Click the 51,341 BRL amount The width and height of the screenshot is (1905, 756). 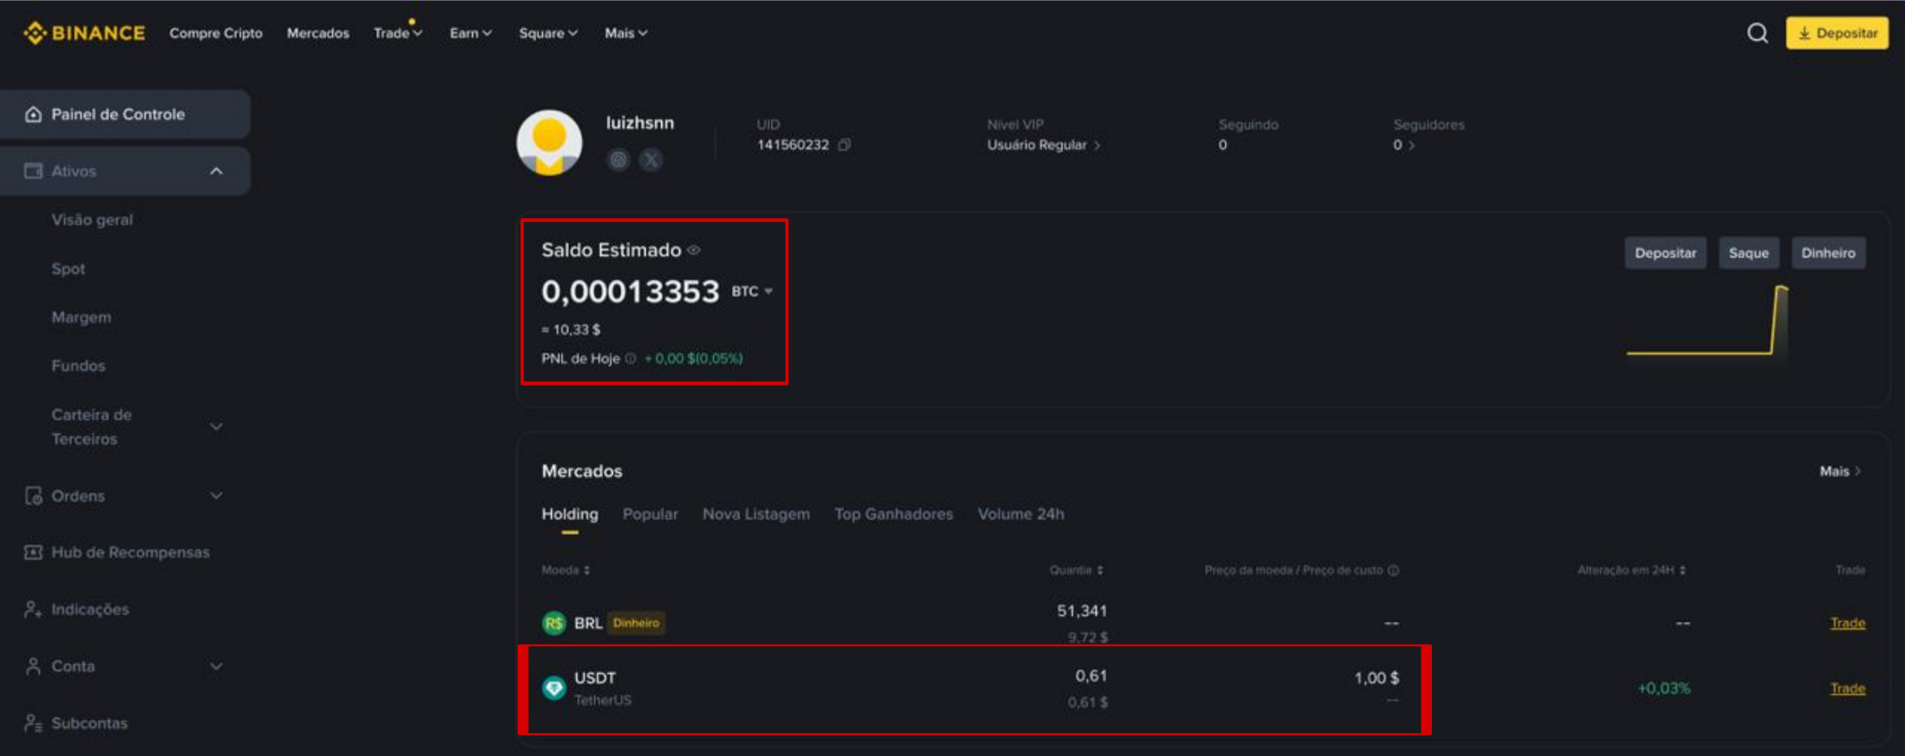tap(1082, 611)
